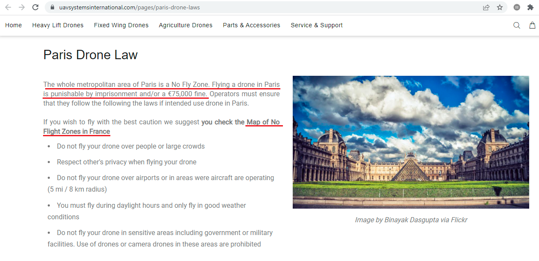Open the Service & Support page
539x261 pixels.
point(317,25)
